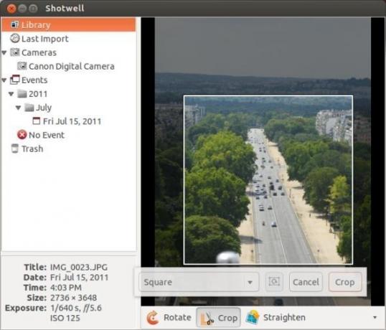Toggle the Crop scissors tool
386x330 pixels.
click(218, 318)
